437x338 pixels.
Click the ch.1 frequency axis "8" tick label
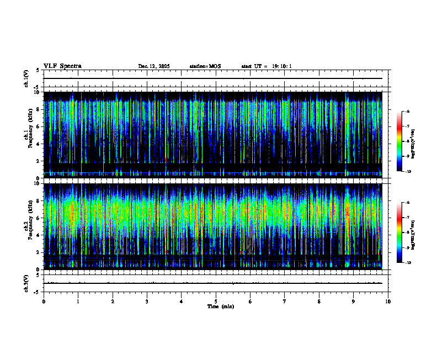(38, 109)
